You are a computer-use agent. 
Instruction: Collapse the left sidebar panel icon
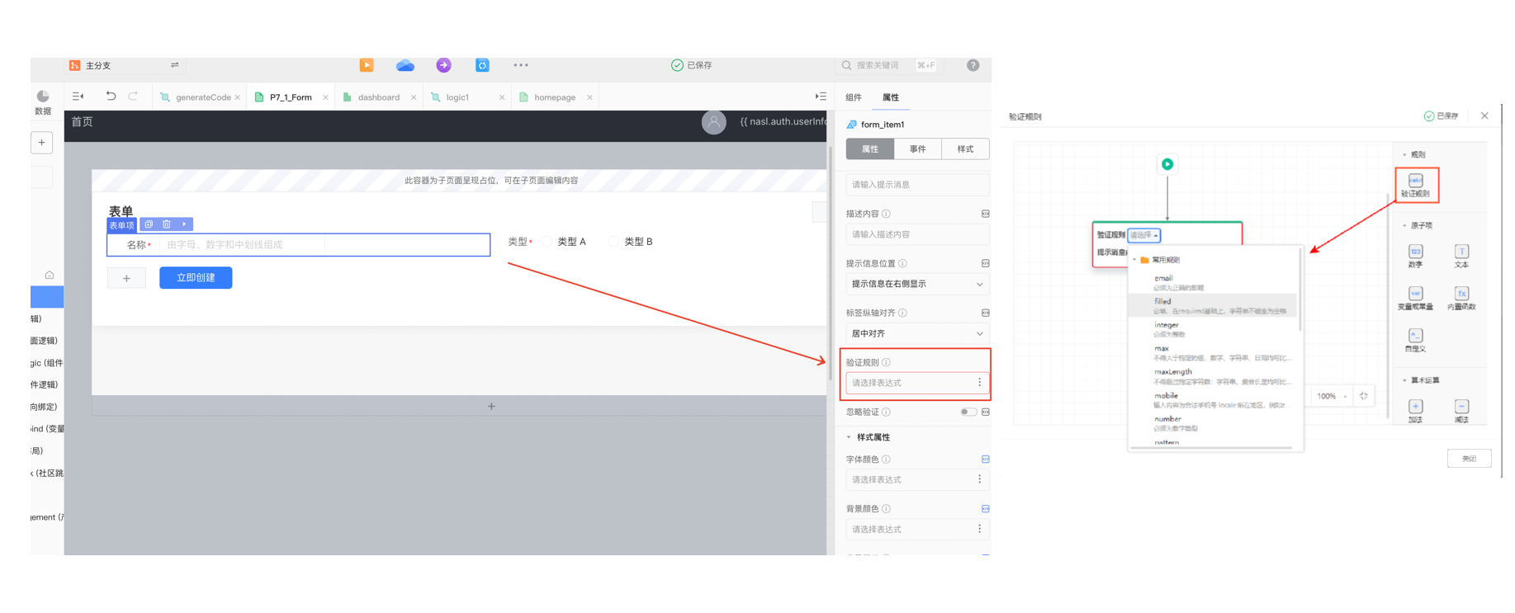tap(78, 97)
